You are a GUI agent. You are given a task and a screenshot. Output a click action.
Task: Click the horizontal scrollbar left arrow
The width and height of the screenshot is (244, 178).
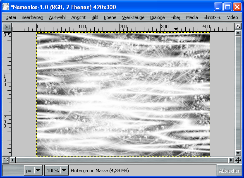point(12,160)
